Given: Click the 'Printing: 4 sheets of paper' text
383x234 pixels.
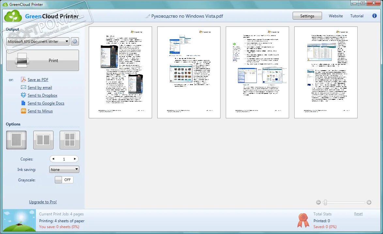Looking at the screenshot, I should pos(62,221).
